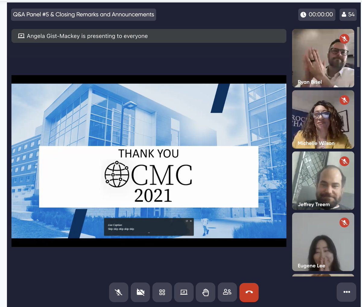Screen dimensions: 362x307
Task: Click the Eugene Lee name label
Action: click(x=311, y=266)
